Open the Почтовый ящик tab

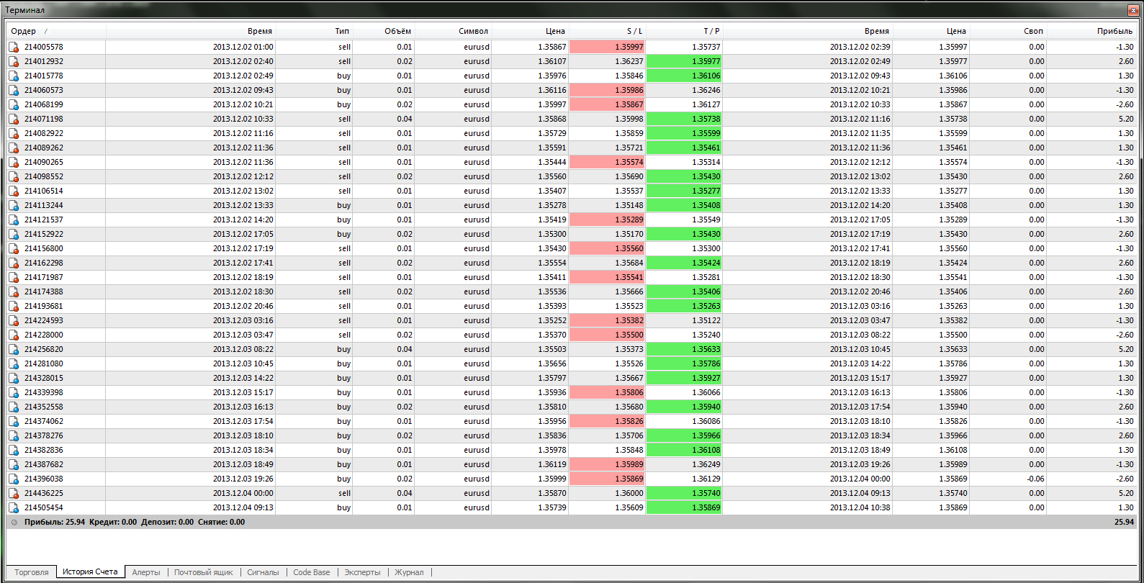(204, 572)
